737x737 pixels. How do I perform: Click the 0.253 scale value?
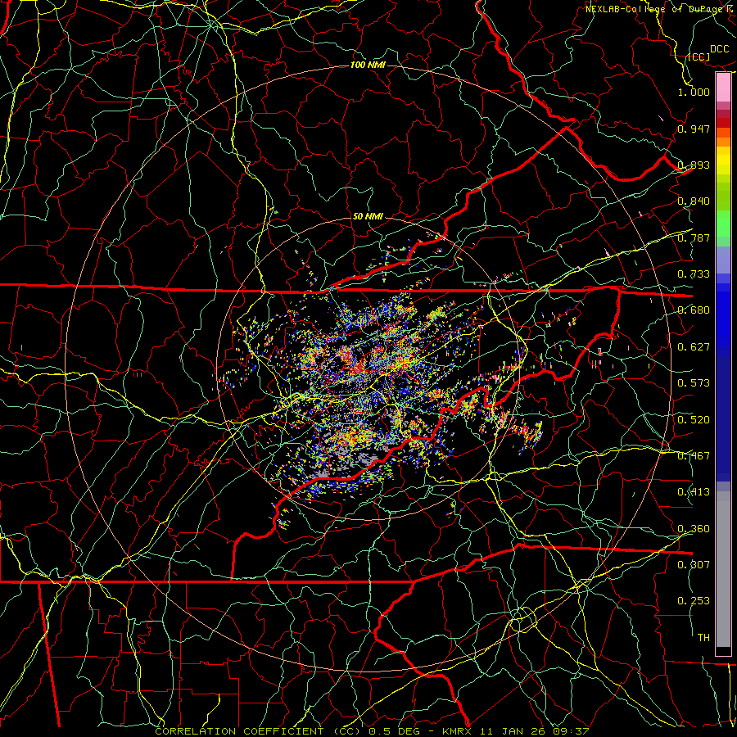coord(694,601)
